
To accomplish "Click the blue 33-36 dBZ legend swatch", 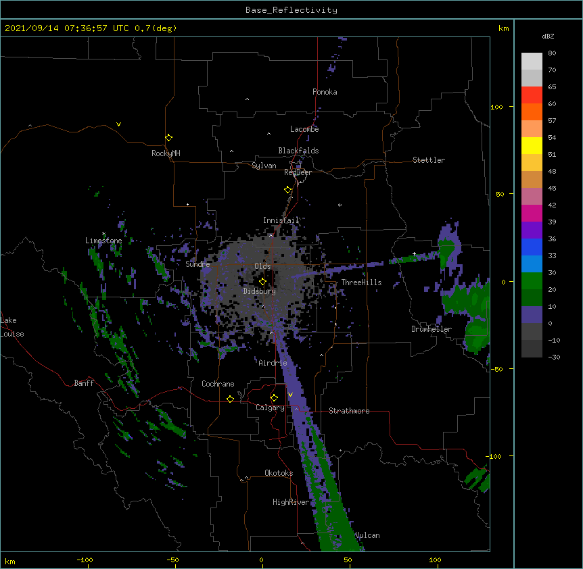I will (x=532, y=247).
